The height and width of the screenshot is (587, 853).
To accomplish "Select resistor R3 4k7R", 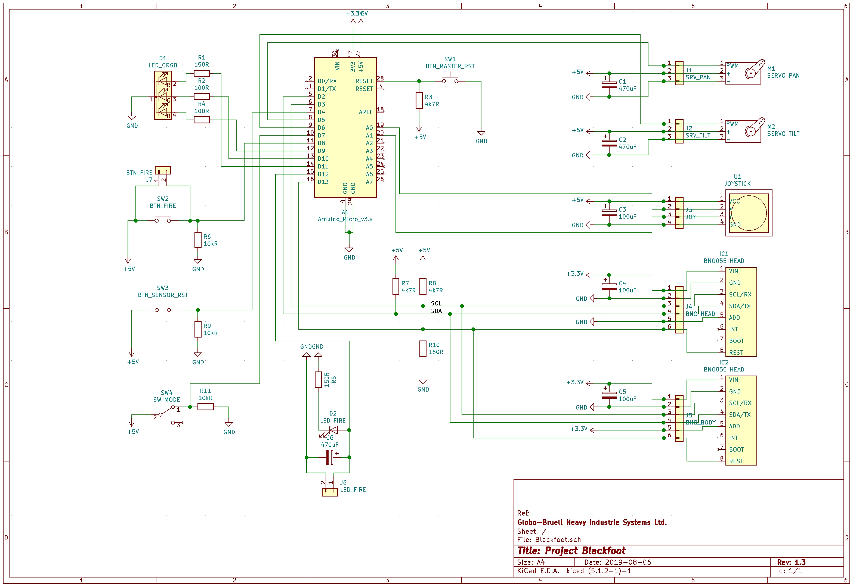I will (419, 100).
